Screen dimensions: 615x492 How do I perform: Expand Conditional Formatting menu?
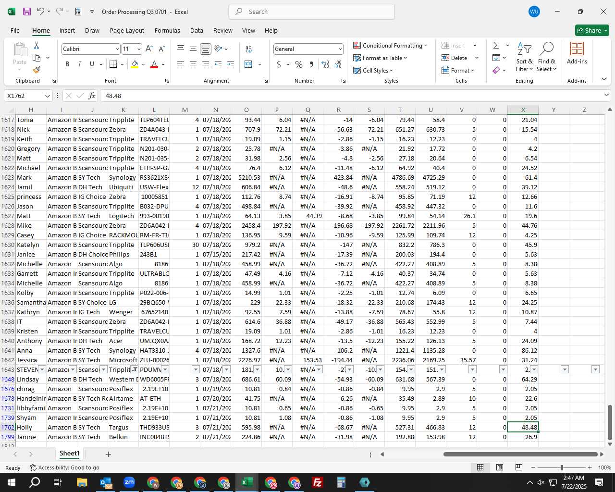point(390,45)
